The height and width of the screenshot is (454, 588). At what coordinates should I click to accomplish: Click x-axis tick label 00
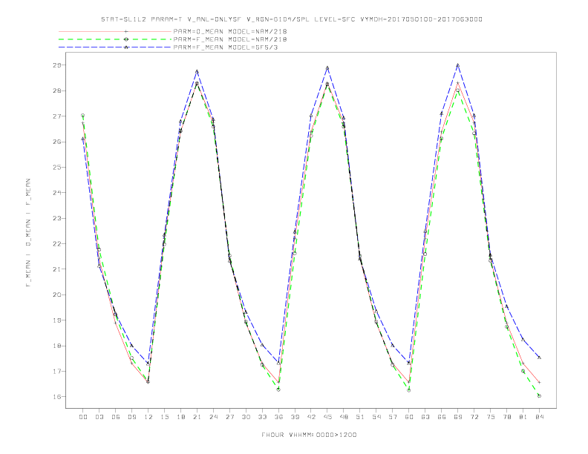83,417
